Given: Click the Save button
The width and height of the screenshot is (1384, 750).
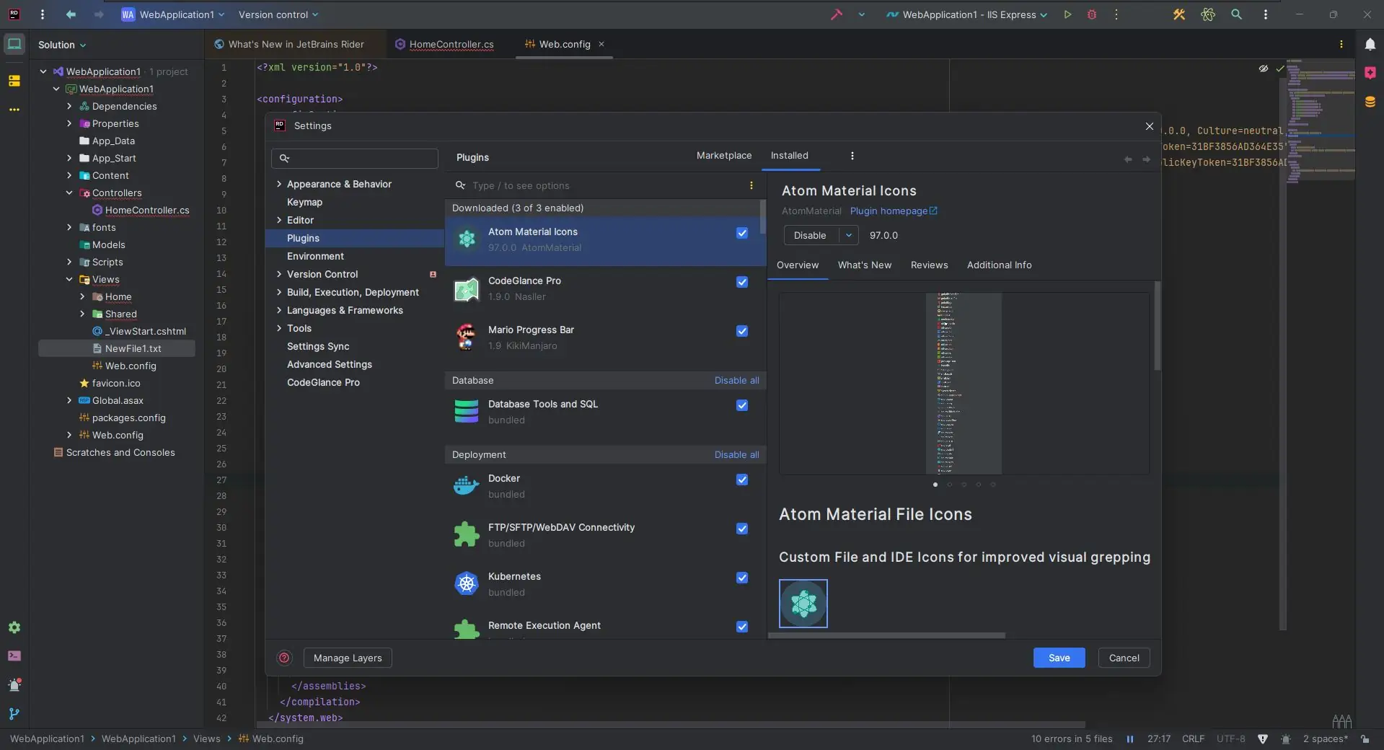Looking at the screenshot, I should click(x=1059, y=658).
